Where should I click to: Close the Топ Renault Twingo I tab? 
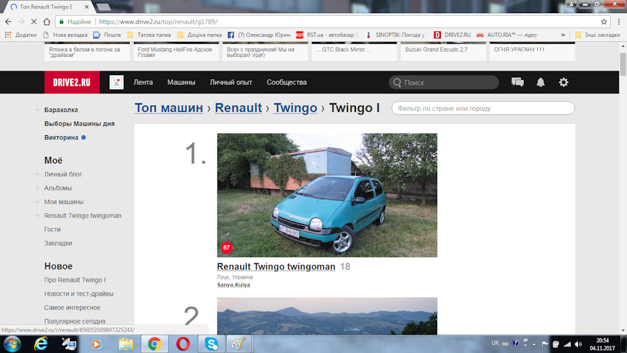(x=86, y=7)
